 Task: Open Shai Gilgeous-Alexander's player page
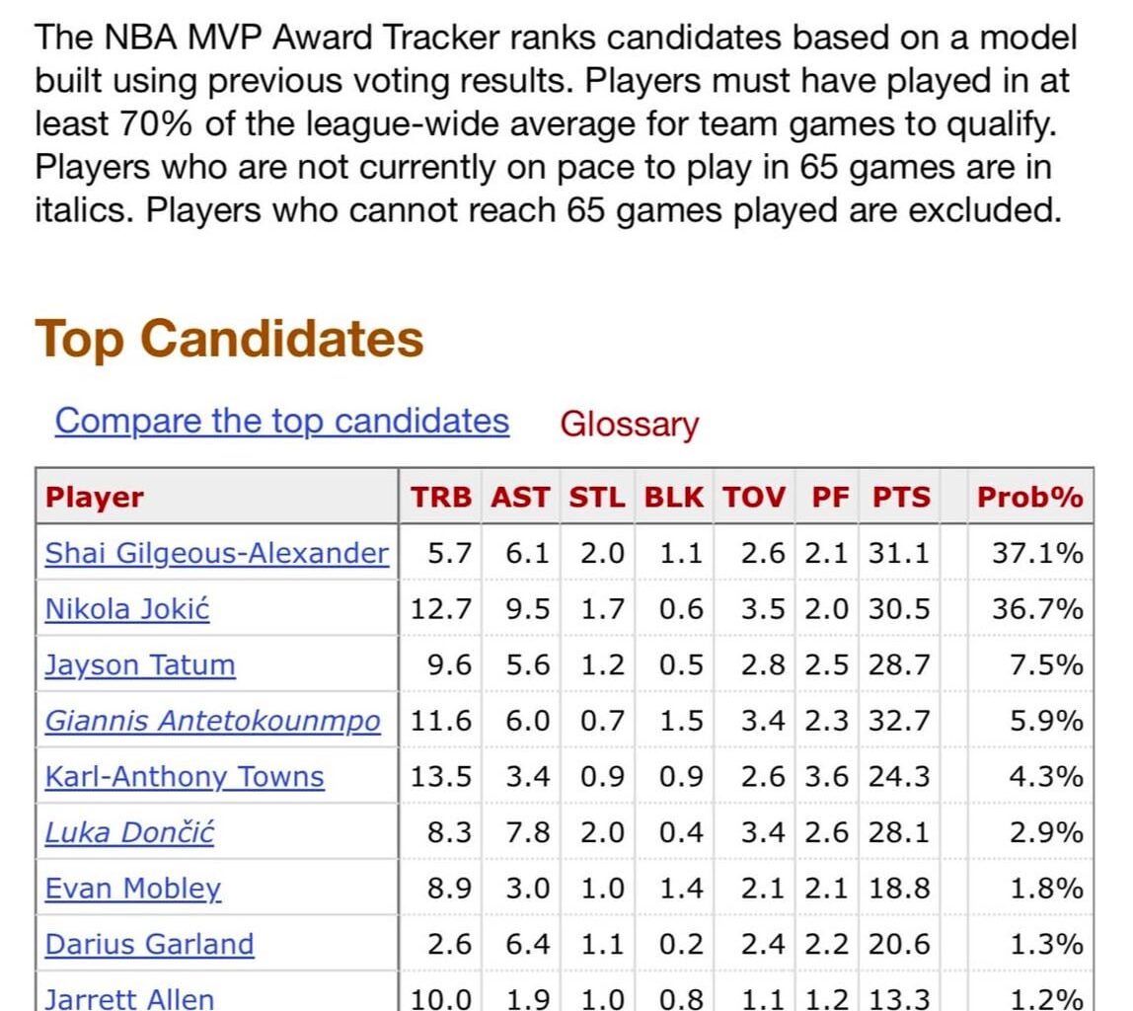coord(216,554)
